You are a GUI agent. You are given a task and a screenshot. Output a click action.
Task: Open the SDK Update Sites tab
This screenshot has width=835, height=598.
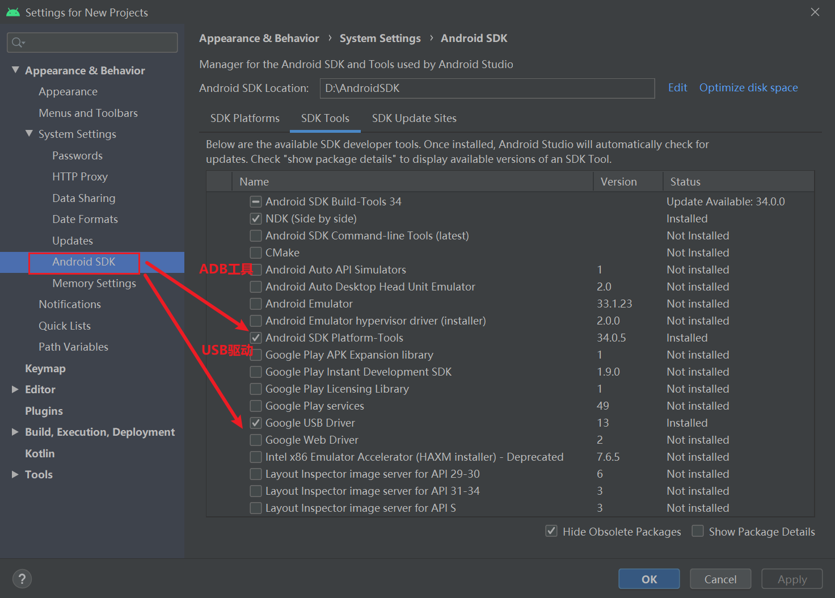click(414, 118)
